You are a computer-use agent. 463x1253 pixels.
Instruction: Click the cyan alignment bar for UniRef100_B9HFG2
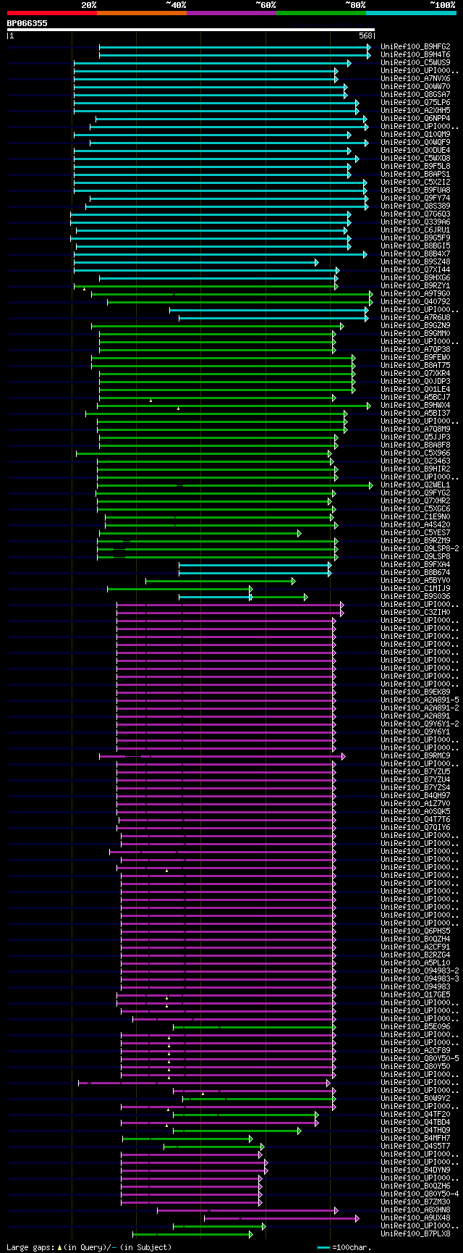click(235, 46)
